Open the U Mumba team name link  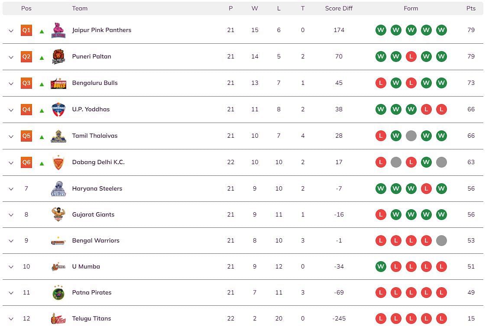86,266
